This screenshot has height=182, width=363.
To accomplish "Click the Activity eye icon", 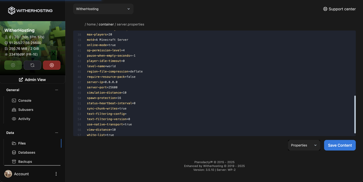I will pyautogui.click(x=14, y=119).
